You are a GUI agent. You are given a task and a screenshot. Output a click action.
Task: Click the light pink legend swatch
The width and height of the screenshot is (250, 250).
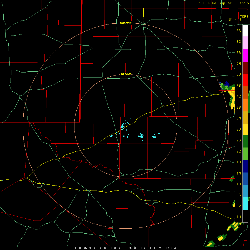[x=245, y=43]
